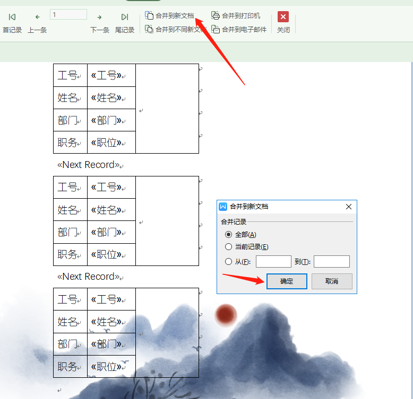The image size is (413, 399).
Task: Open 合并到电子邮件 option
Action: point(239,29)
